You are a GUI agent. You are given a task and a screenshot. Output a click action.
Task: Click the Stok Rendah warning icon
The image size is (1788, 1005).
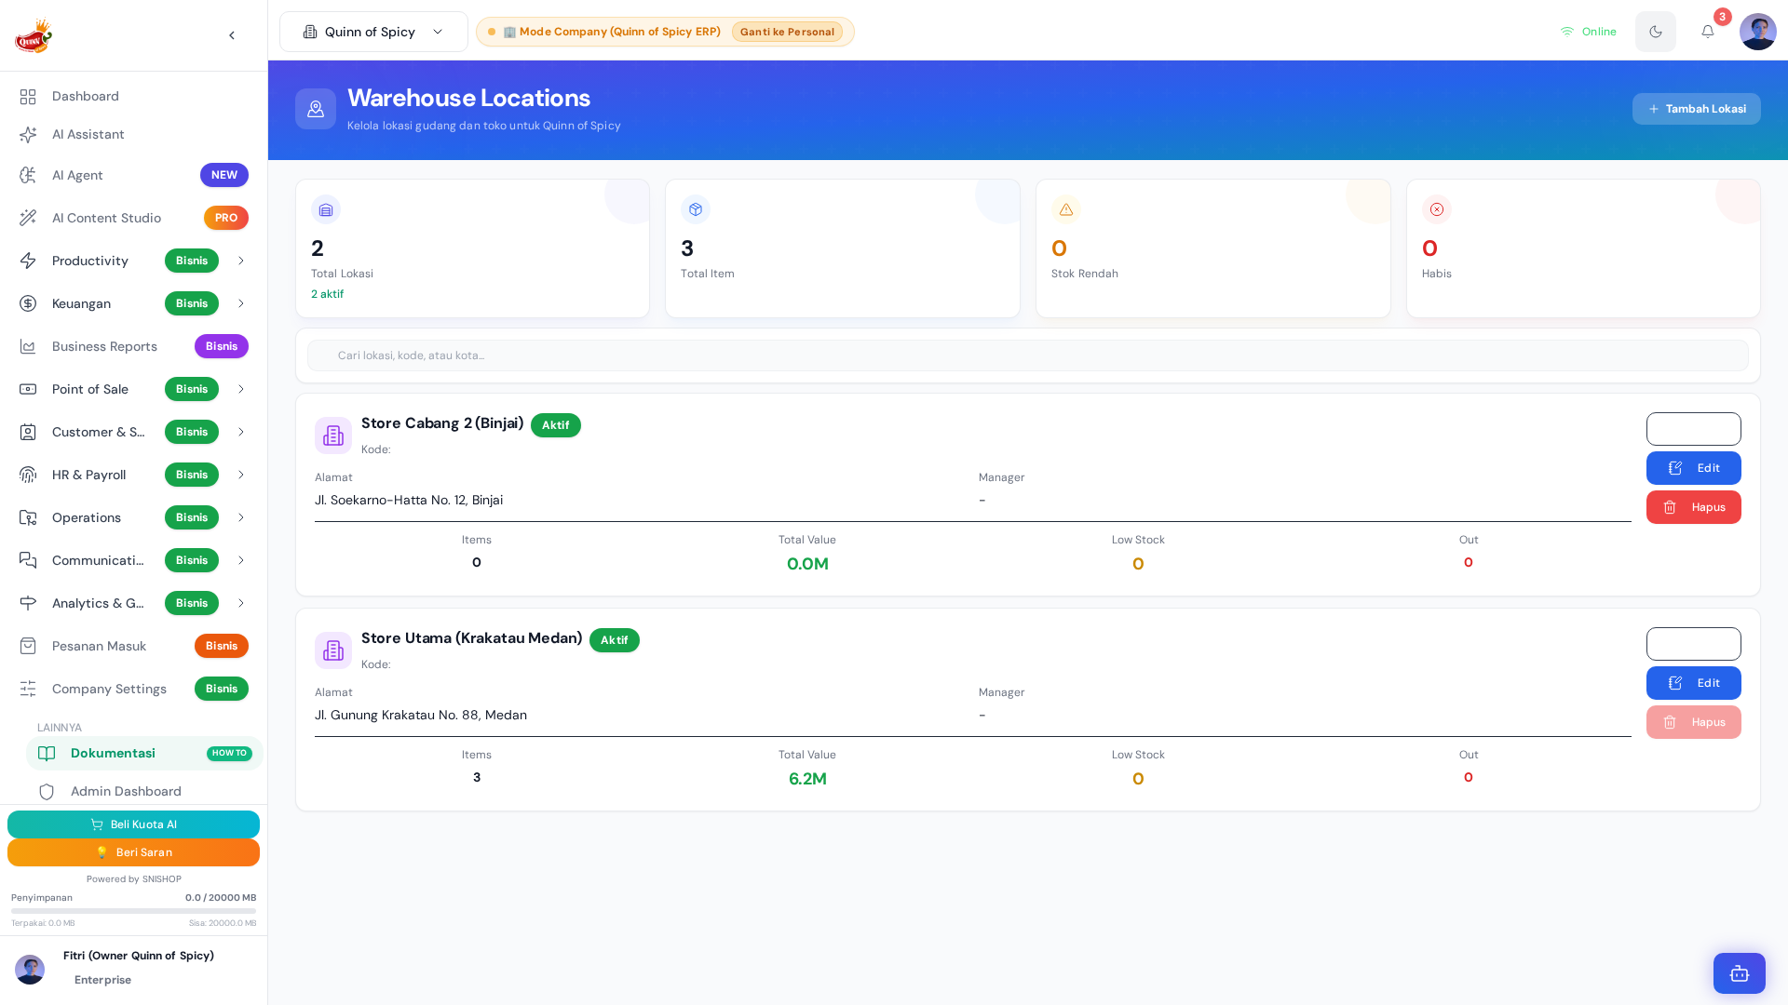pos(1066,209)
